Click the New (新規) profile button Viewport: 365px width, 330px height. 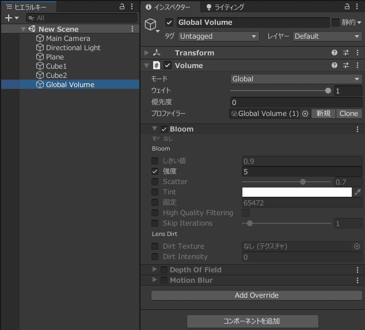[324, 114]
